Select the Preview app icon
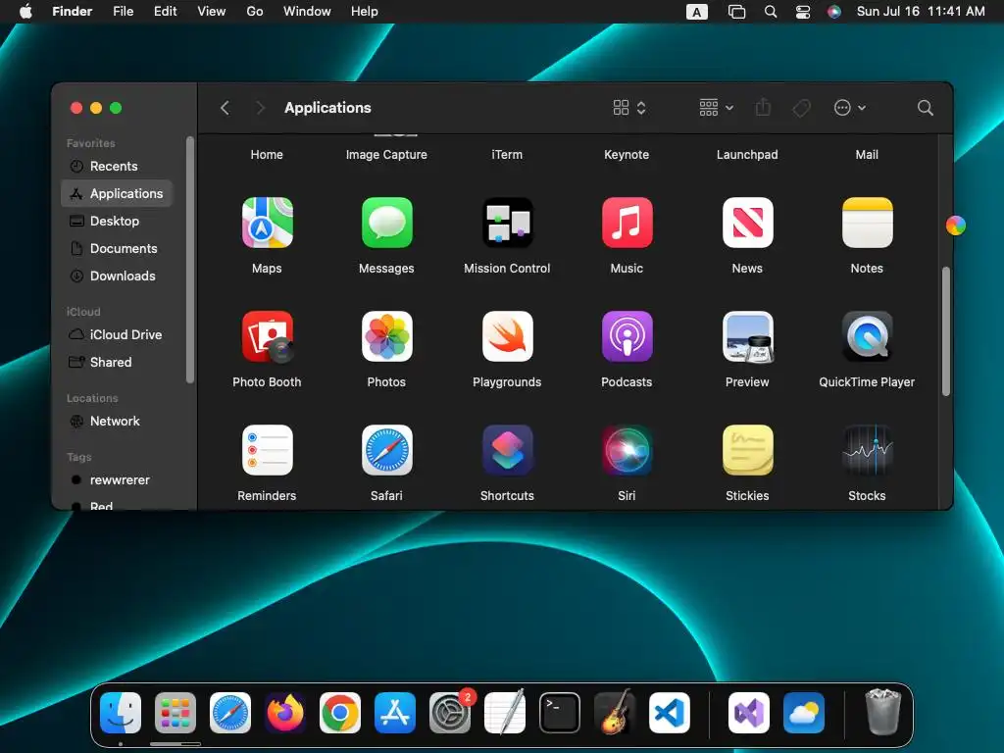The width and height of the screenshot is (1004, 753). coord(747,336)
